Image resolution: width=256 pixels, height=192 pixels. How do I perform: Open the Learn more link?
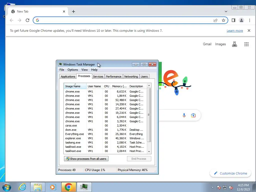click(235, 31)
